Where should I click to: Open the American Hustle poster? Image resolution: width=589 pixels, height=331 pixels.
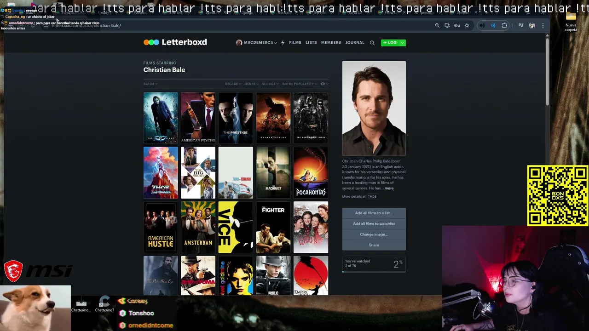pyautogui.click(x=161, y=227)
